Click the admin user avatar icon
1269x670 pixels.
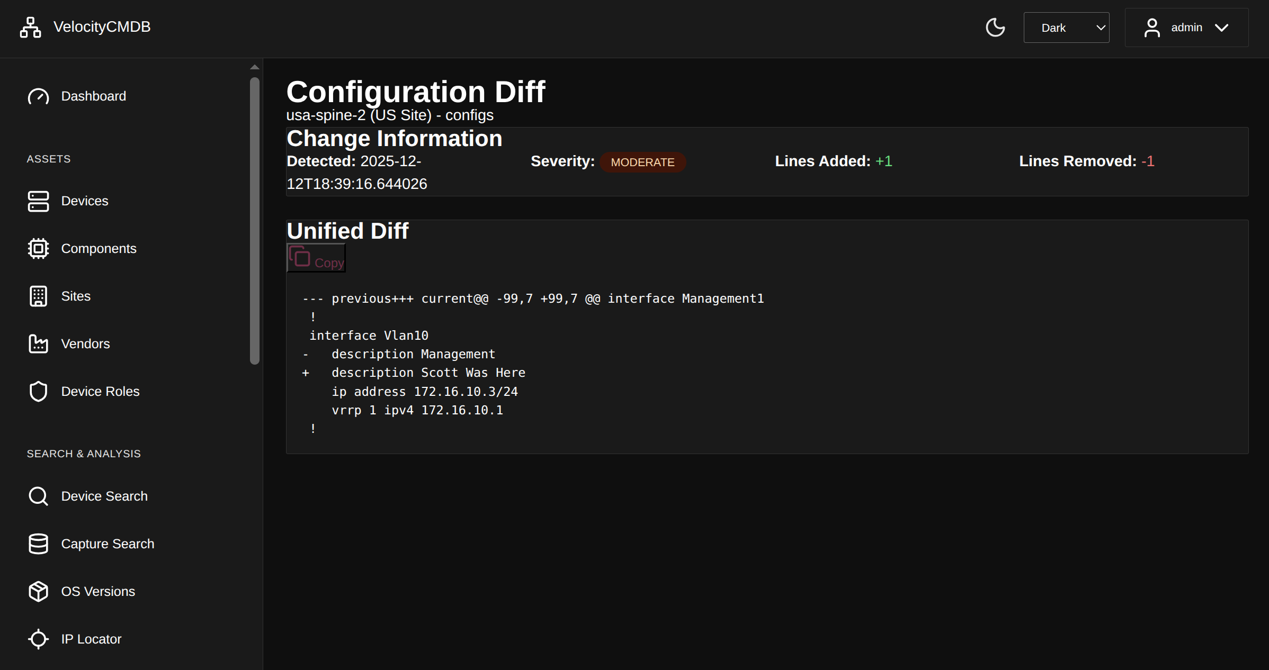coord(1152,28)
